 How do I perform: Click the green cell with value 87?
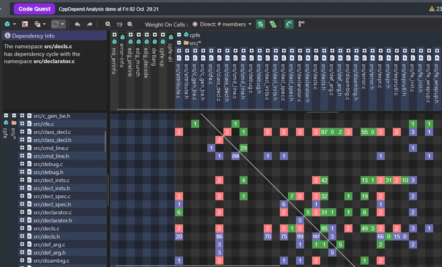tap(324, 132)
